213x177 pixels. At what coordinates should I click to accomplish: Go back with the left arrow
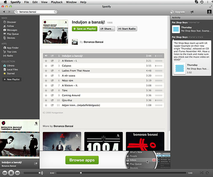(4, 12)
